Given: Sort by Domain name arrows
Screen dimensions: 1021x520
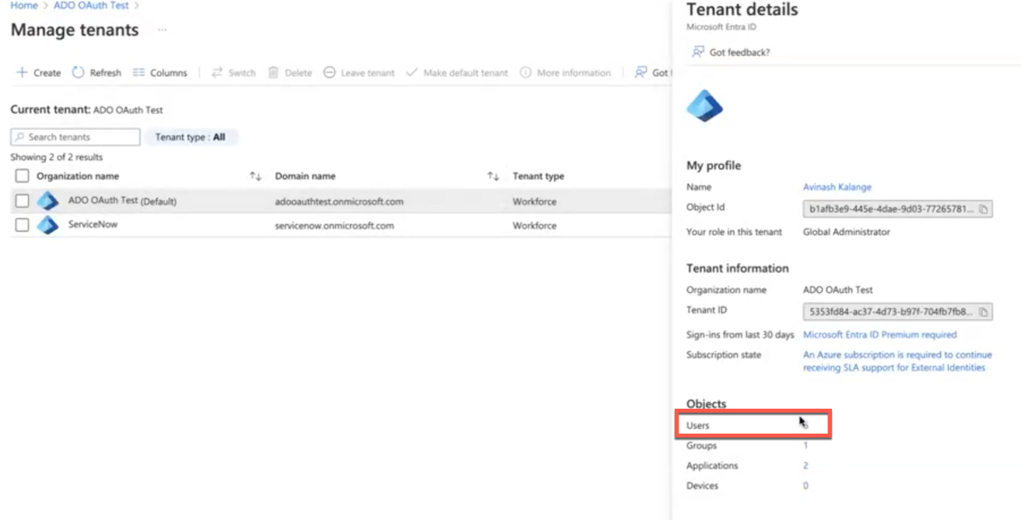Looking at the screenshot, I should (x=493, y=176).
